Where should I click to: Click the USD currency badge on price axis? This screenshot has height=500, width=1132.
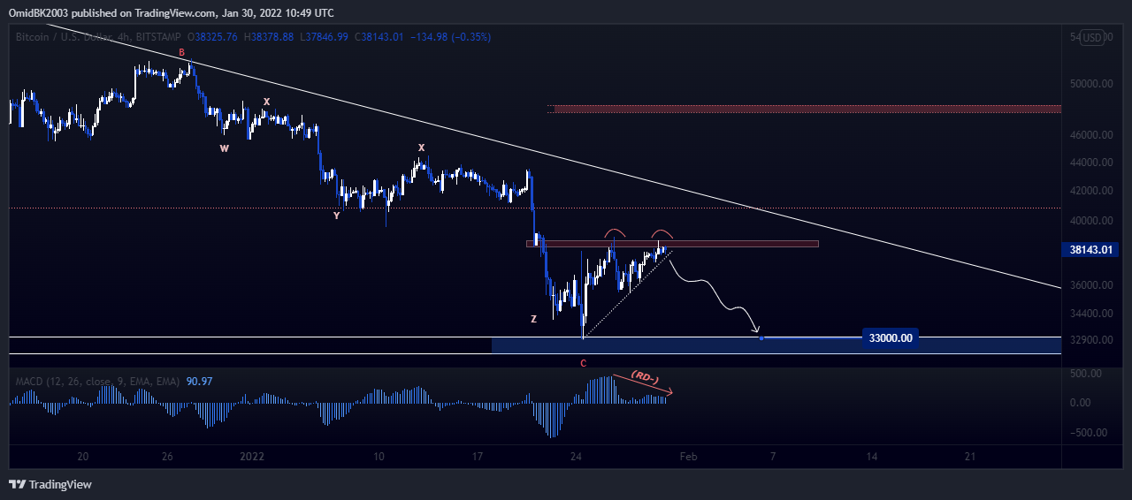click(x=1092, y=37)
